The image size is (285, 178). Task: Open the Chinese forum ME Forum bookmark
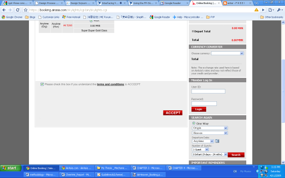pos(98,17)
